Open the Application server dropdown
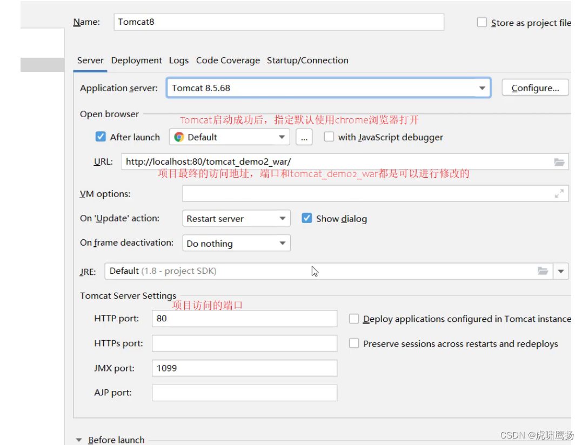582x445 pixels. 482,87
